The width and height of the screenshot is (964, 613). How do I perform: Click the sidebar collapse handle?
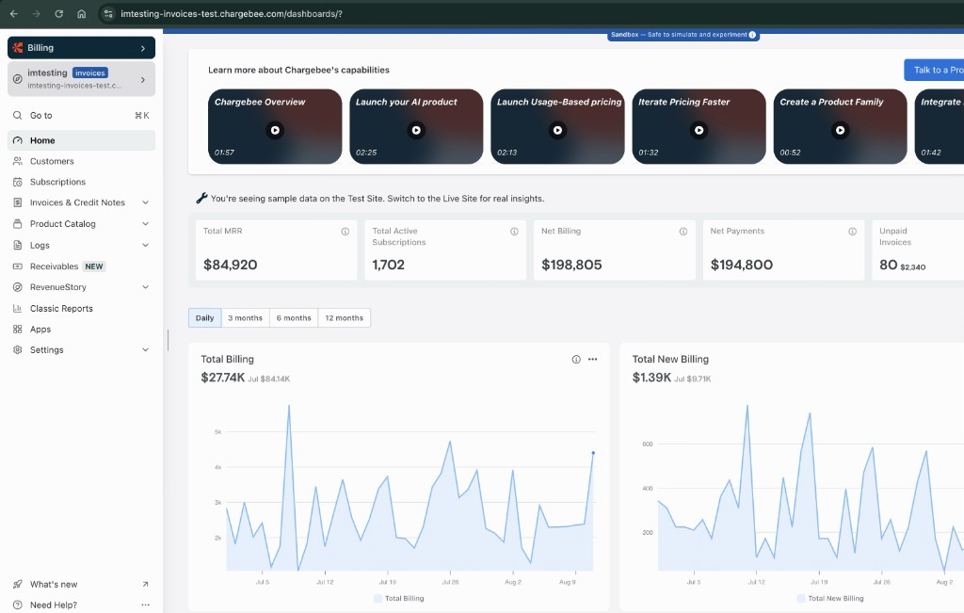coord(168,340)
